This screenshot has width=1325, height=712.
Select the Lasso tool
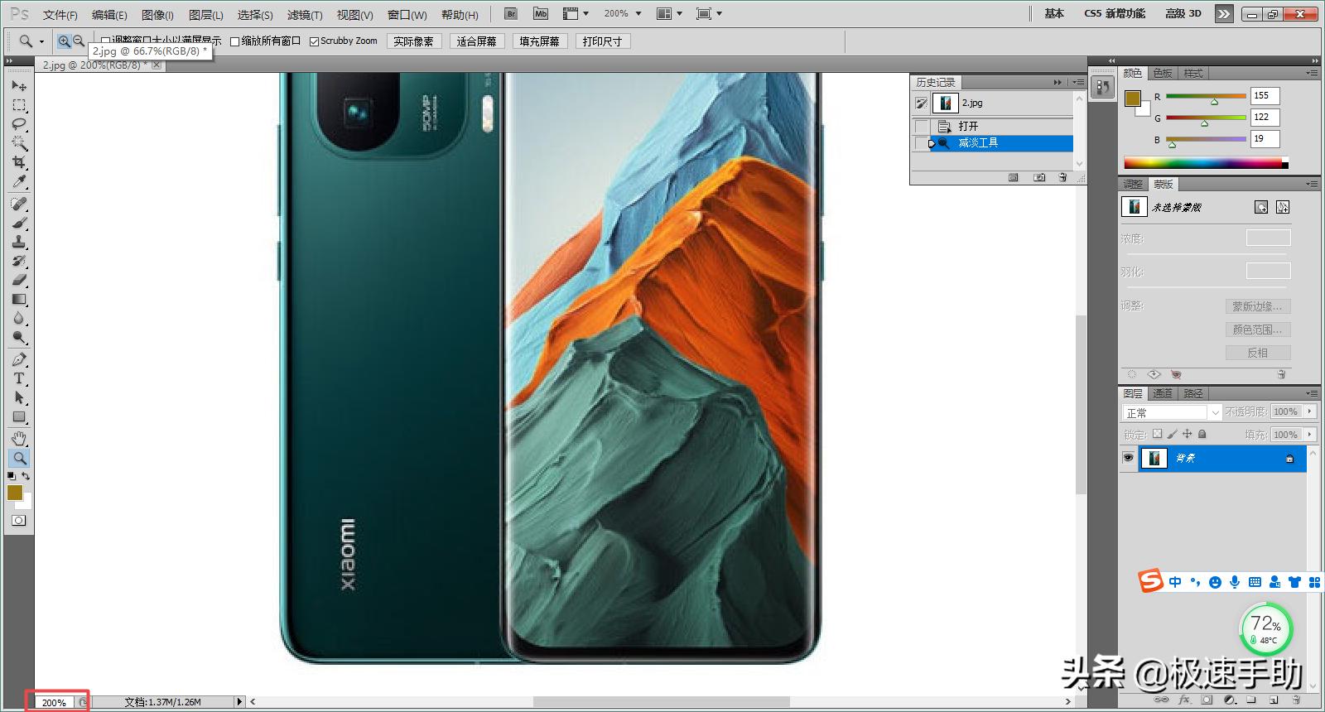(x=19, y=124)
